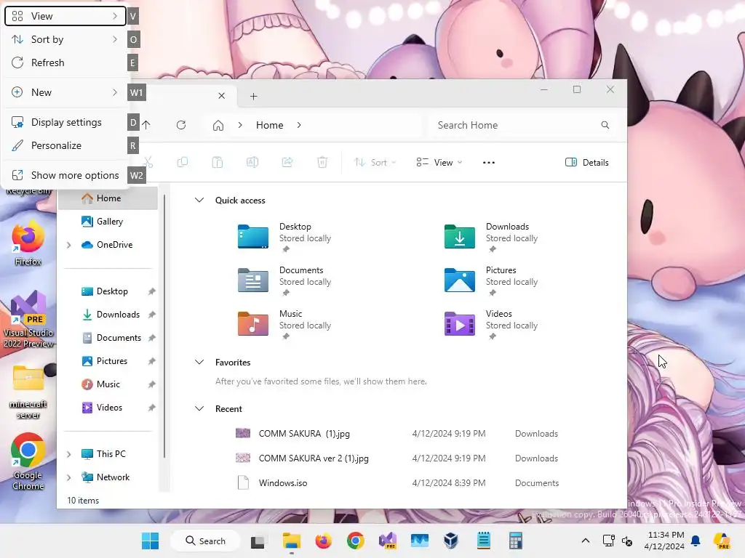Click the Copy toolbar icon

point(183,162)
